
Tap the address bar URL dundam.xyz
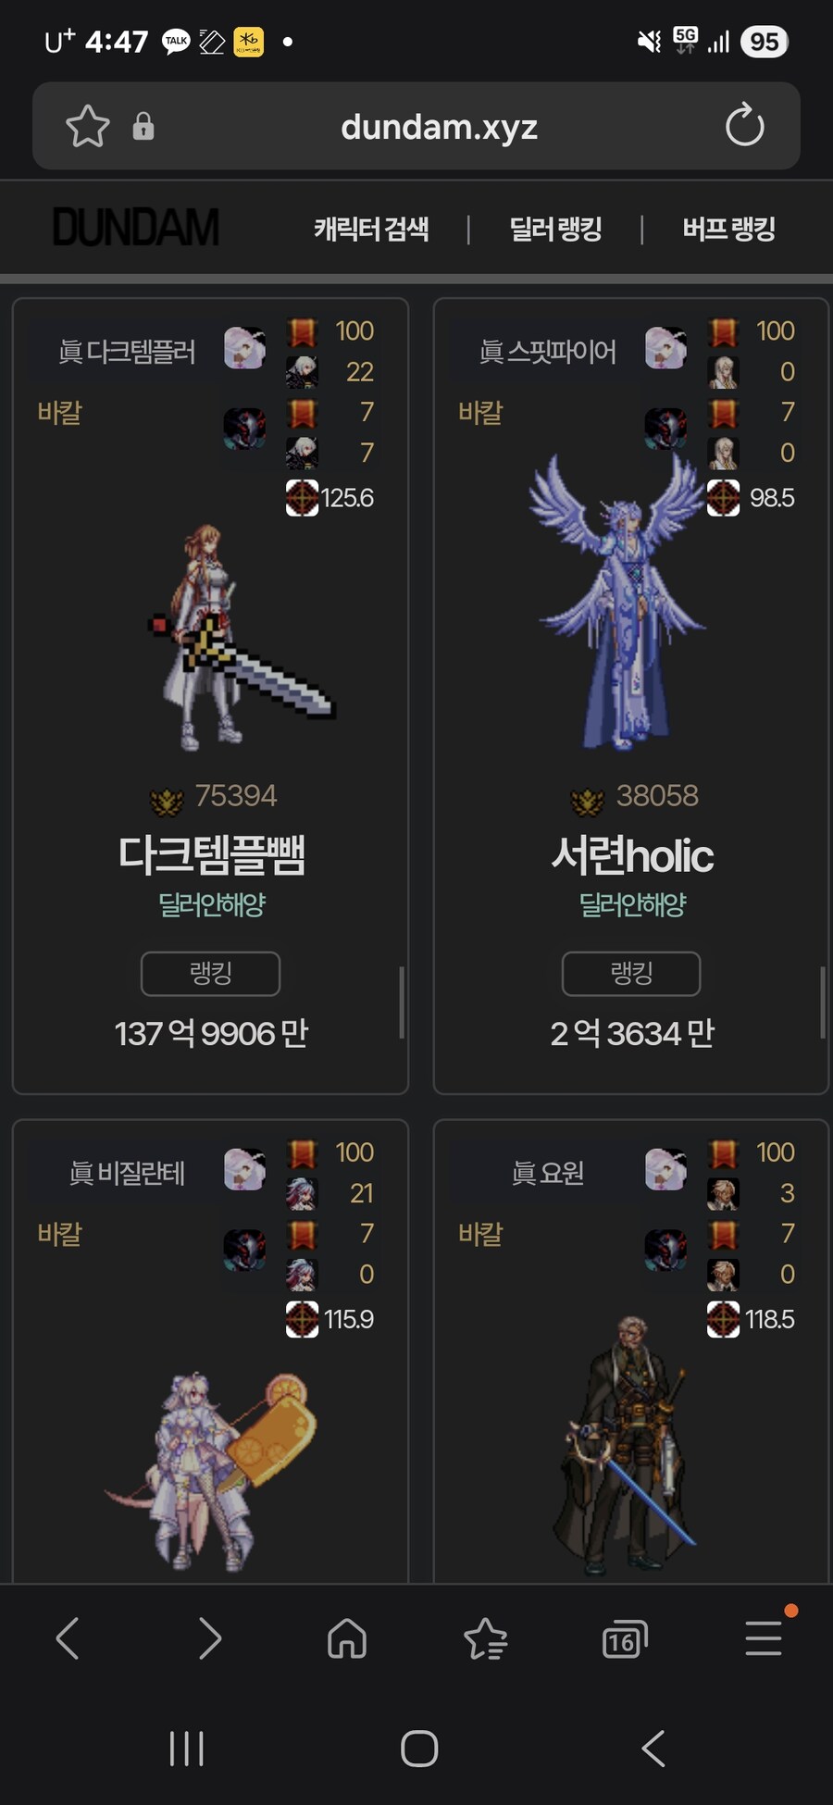439,127
